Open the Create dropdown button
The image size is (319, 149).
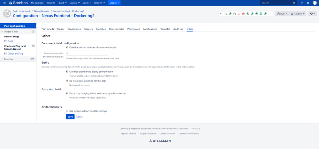click(x=114, y=3)
